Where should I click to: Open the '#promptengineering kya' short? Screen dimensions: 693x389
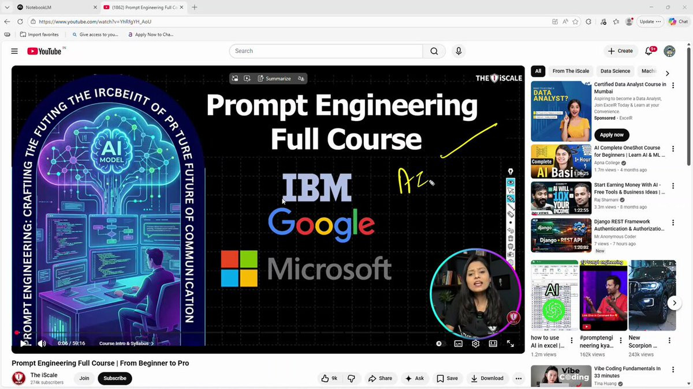point(603,296)
